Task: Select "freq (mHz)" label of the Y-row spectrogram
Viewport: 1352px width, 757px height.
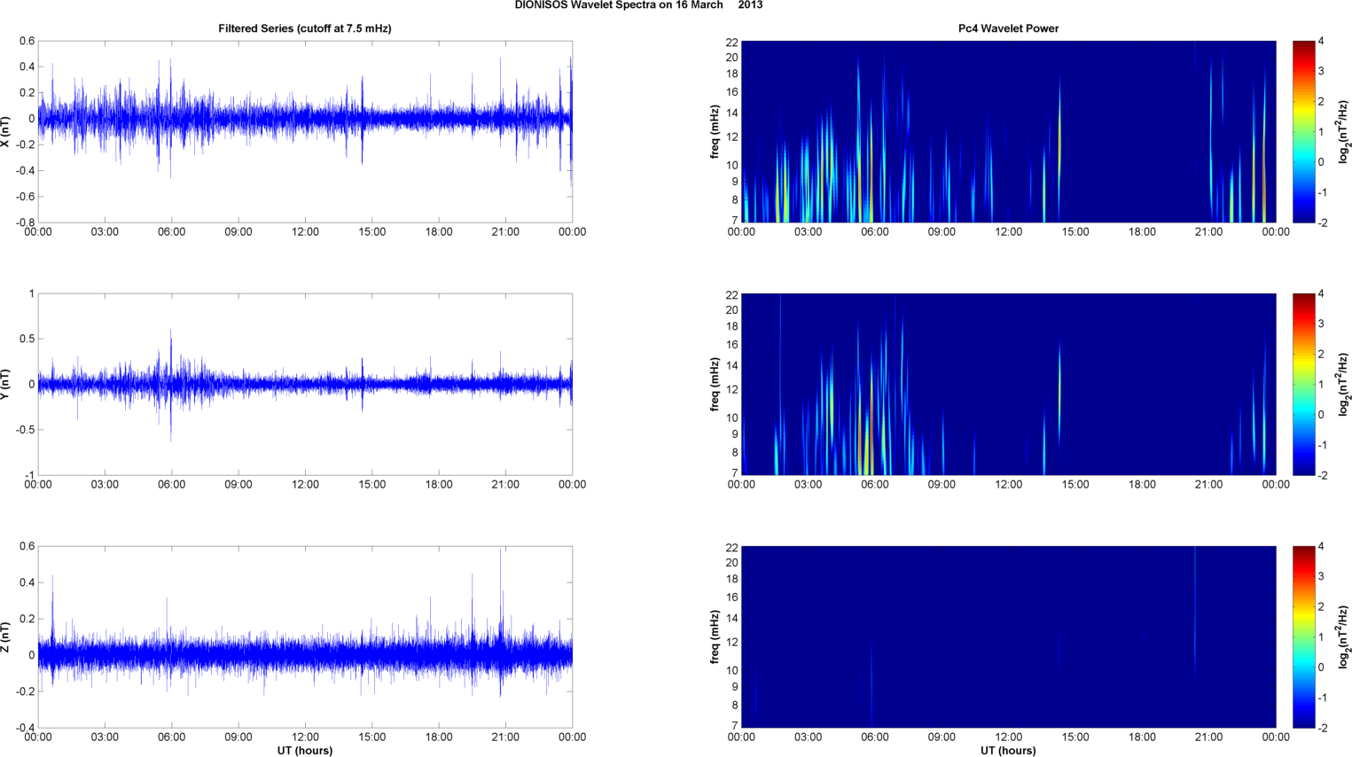Action: [x=715, y=385]
